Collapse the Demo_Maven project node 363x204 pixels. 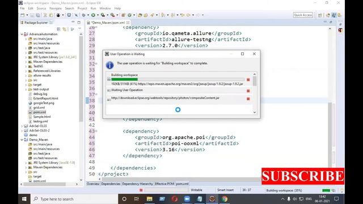[x=22, y=140]
